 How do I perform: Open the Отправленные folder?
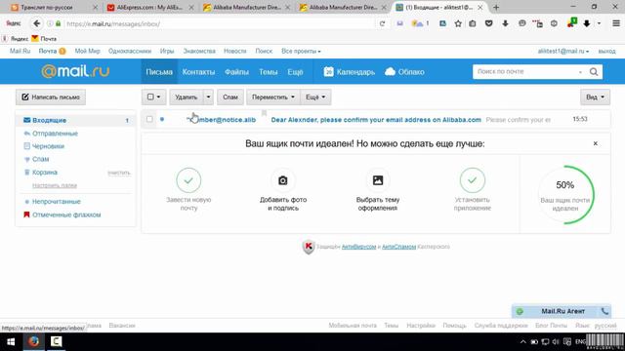[x=55, y=134]
